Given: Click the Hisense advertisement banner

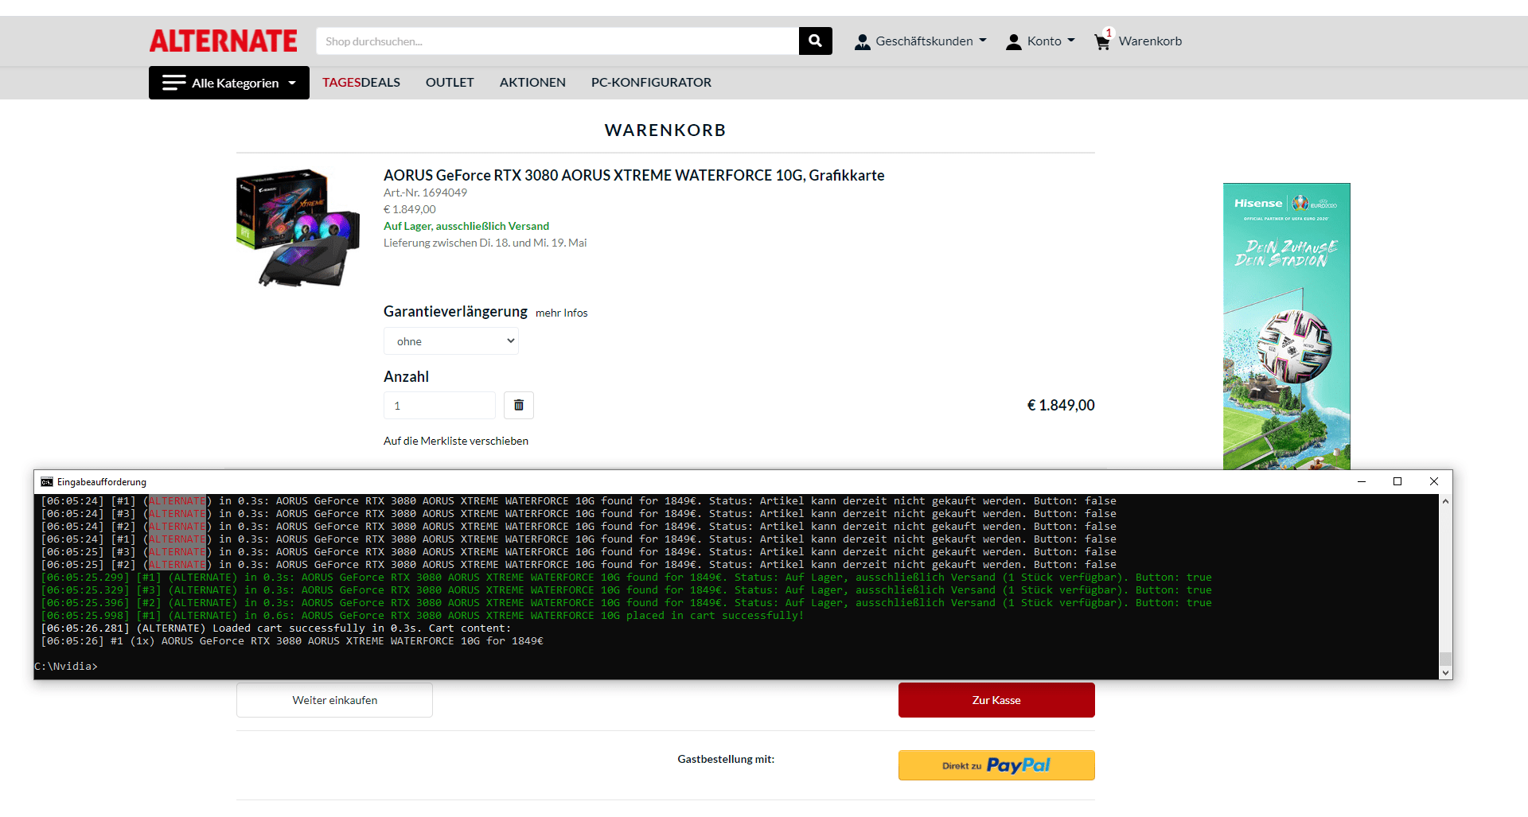Looking at the screenshot, I should tap(1287, 326).
